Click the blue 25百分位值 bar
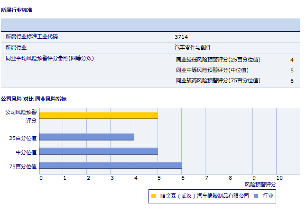307x210 pixels. [x=86, y=137]
